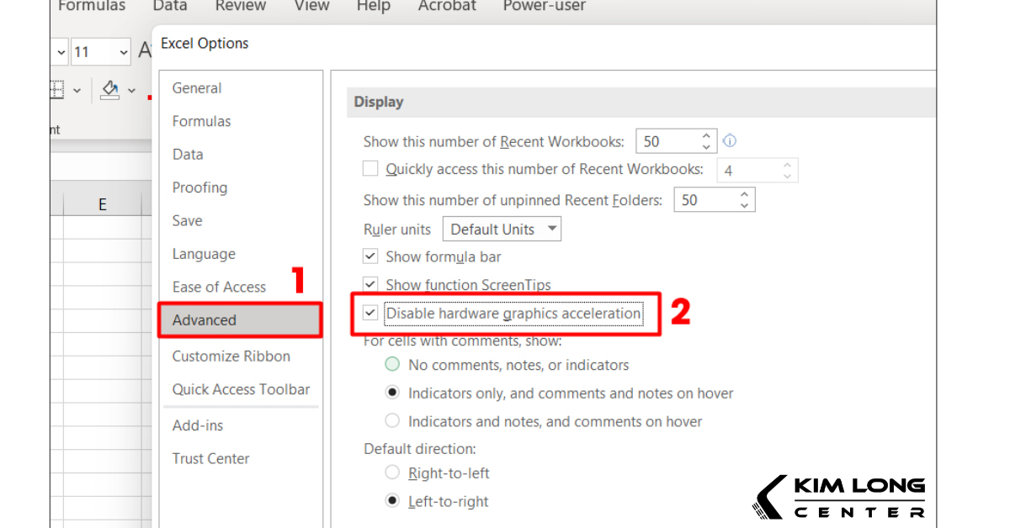
Task: Open the Trust Center category
Action: click(211, 458)
